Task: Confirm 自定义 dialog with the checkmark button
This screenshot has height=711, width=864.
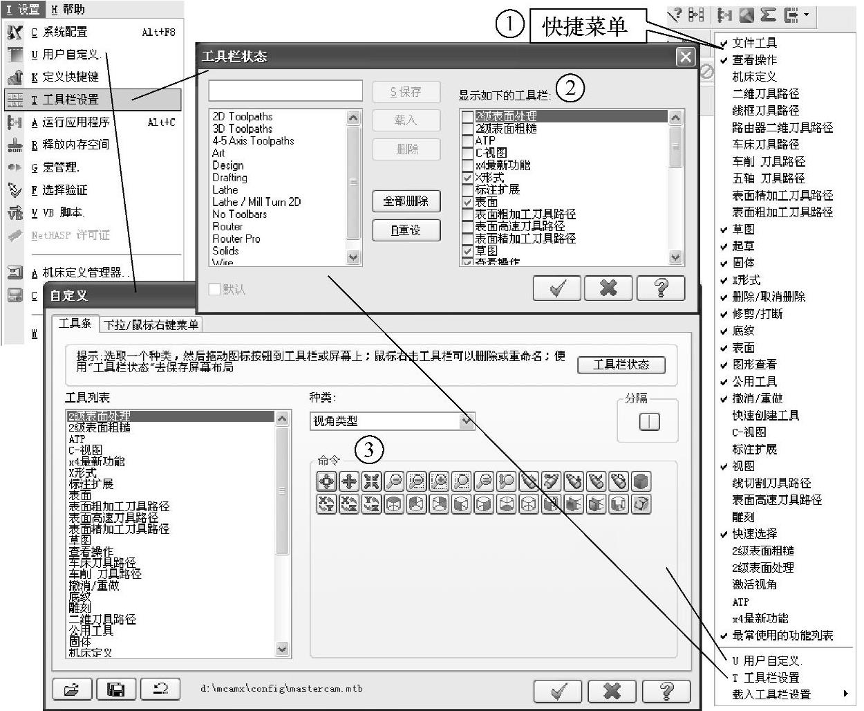Action: [x=558, y=690]
